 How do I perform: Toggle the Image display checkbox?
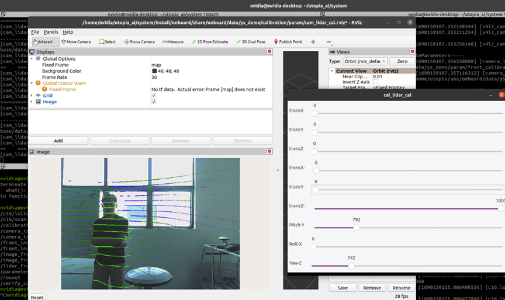point(154,102)
